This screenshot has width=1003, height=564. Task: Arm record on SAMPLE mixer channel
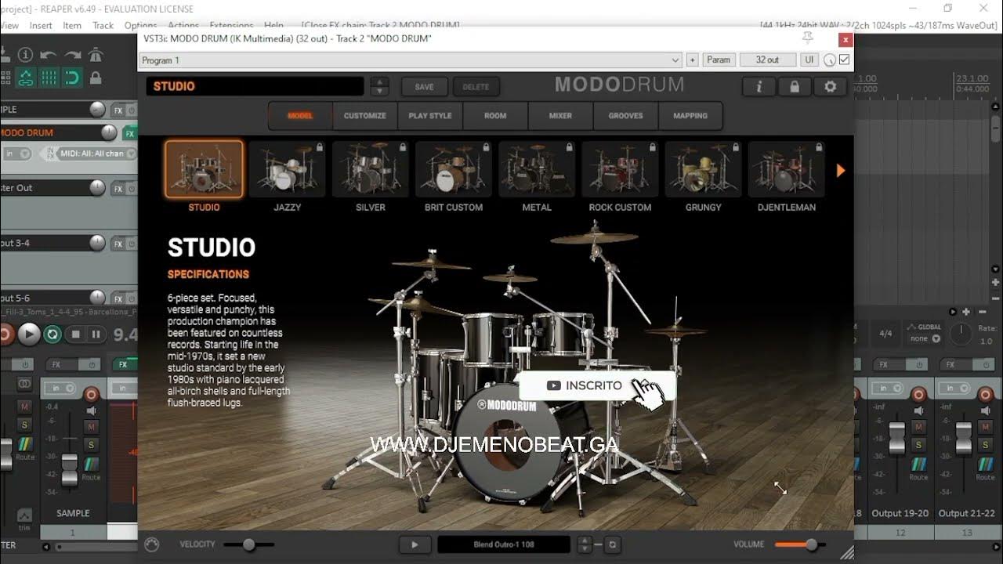click(x=91, y=394)
